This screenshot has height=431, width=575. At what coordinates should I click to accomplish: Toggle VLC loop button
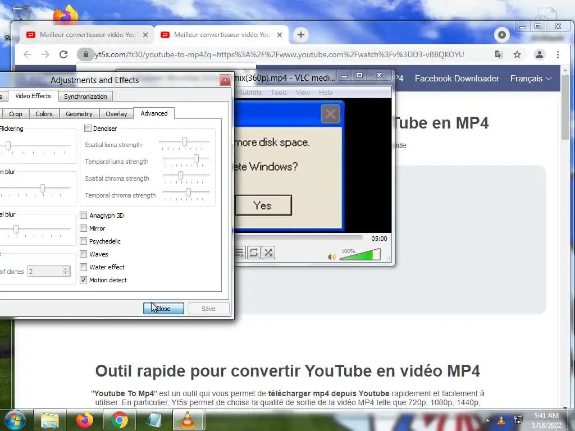pos(254,253)
